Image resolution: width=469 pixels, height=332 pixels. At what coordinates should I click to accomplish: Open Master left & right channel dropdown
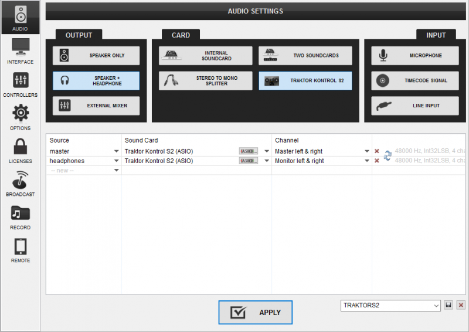[367, 151]
